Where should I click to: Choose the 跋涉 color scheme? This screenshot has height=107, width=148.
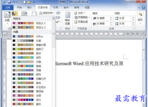pos(32,53)
